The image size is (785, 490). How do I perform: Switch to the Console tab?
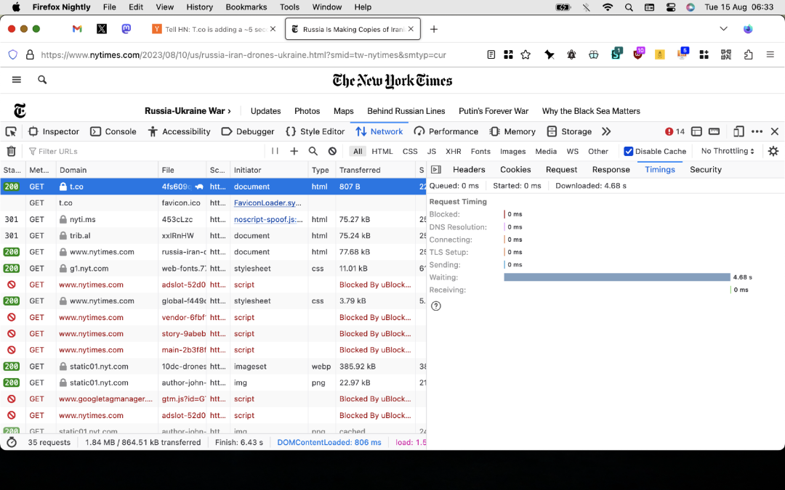[113, 131]
